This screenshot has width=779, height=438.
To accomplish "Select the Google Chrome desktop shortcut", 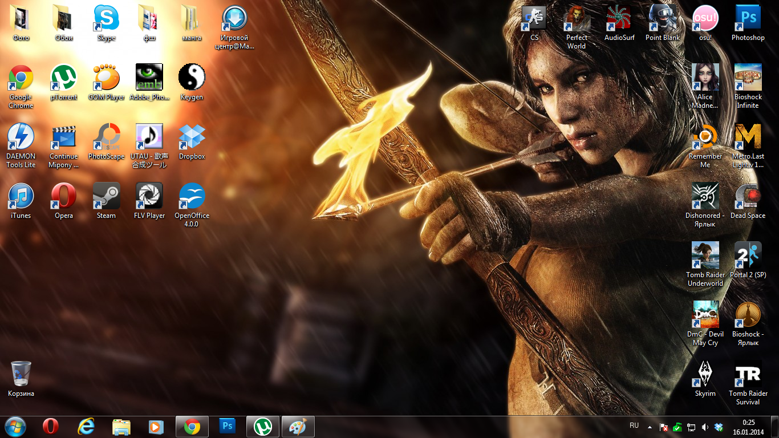I will 21,86.
